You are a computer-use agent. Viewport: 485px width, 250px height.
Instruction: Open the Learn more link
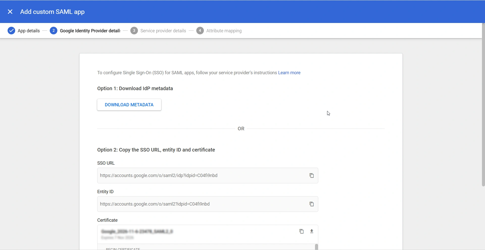[x=289, y=73]
